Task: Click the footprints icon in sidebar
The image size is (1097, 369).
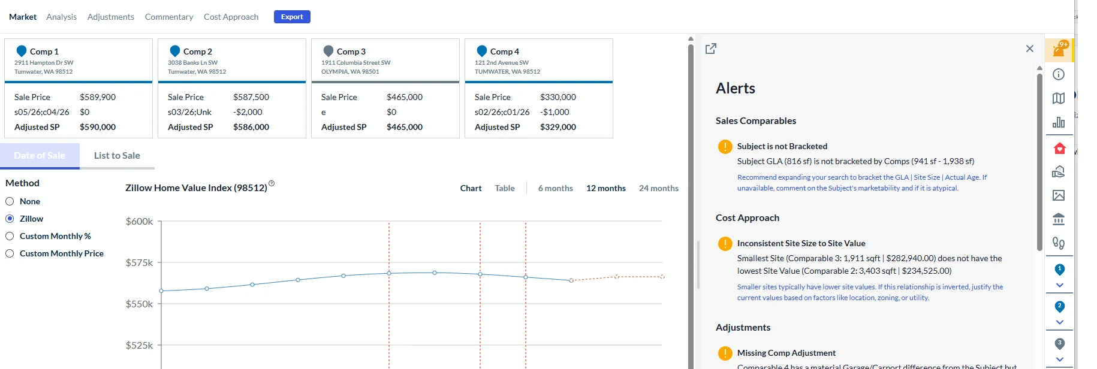Action: (x=1059, y=243)
